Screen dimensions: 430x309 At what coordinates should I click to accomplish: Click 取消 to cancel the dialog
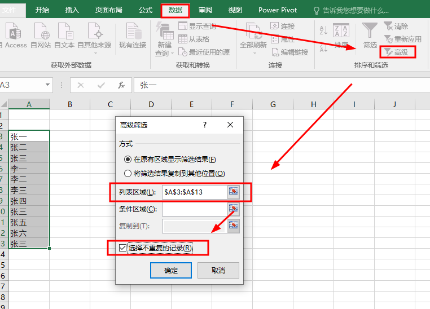pyautogui.click(x=218, y=271)
